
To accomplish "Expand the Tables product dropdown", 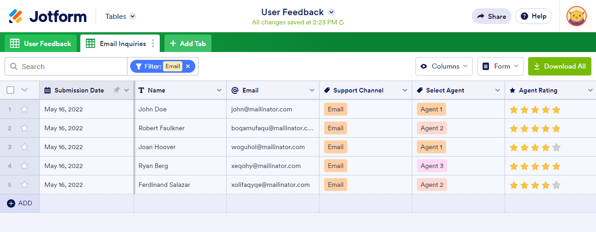I will pyautogui.click(x=132, y=17).
